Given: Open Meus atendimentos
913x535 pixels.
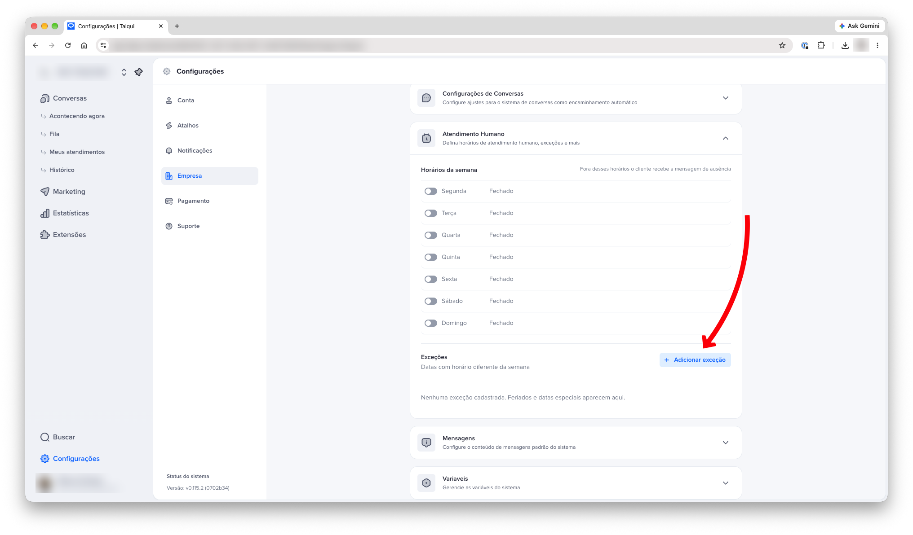Looking at the screenshot, I should point(77,152).
